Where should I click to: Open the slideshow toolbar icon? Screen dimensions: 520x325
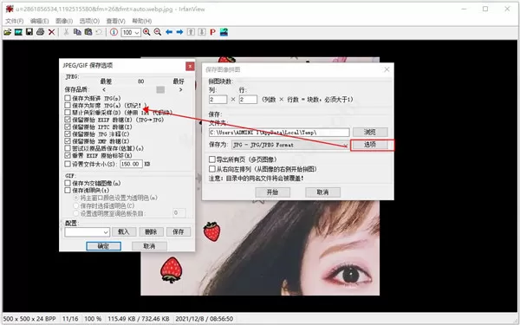click(18, 32)
